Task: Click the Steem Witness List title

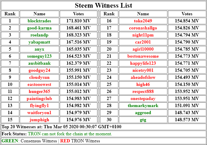Action: [103, 5]
